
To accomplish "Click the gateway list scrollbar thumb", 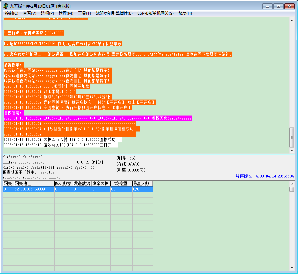I will coord(292,189).
